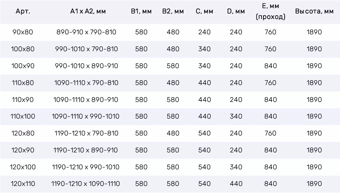
Task: Click the 1090-1110 x 990-1010 size cell
Action: click(86, 116)
